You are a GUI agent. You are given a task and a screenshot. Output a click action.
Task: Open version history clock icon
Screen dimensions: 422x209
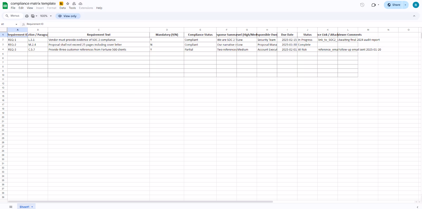(362, 5)
